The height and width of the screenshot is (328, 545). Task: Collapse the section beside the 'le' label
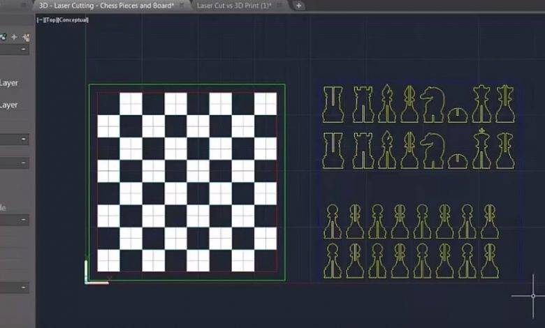(23, 220)
